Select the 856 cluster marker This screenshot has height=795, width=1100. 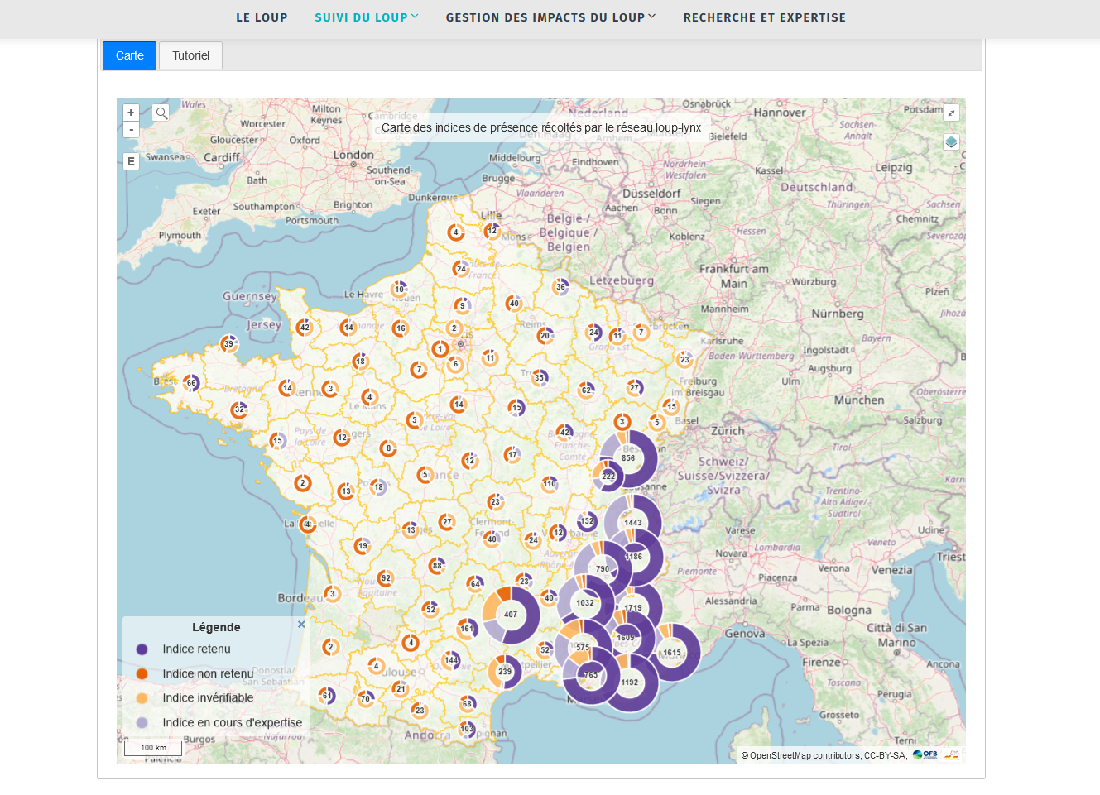click(628, 458)
